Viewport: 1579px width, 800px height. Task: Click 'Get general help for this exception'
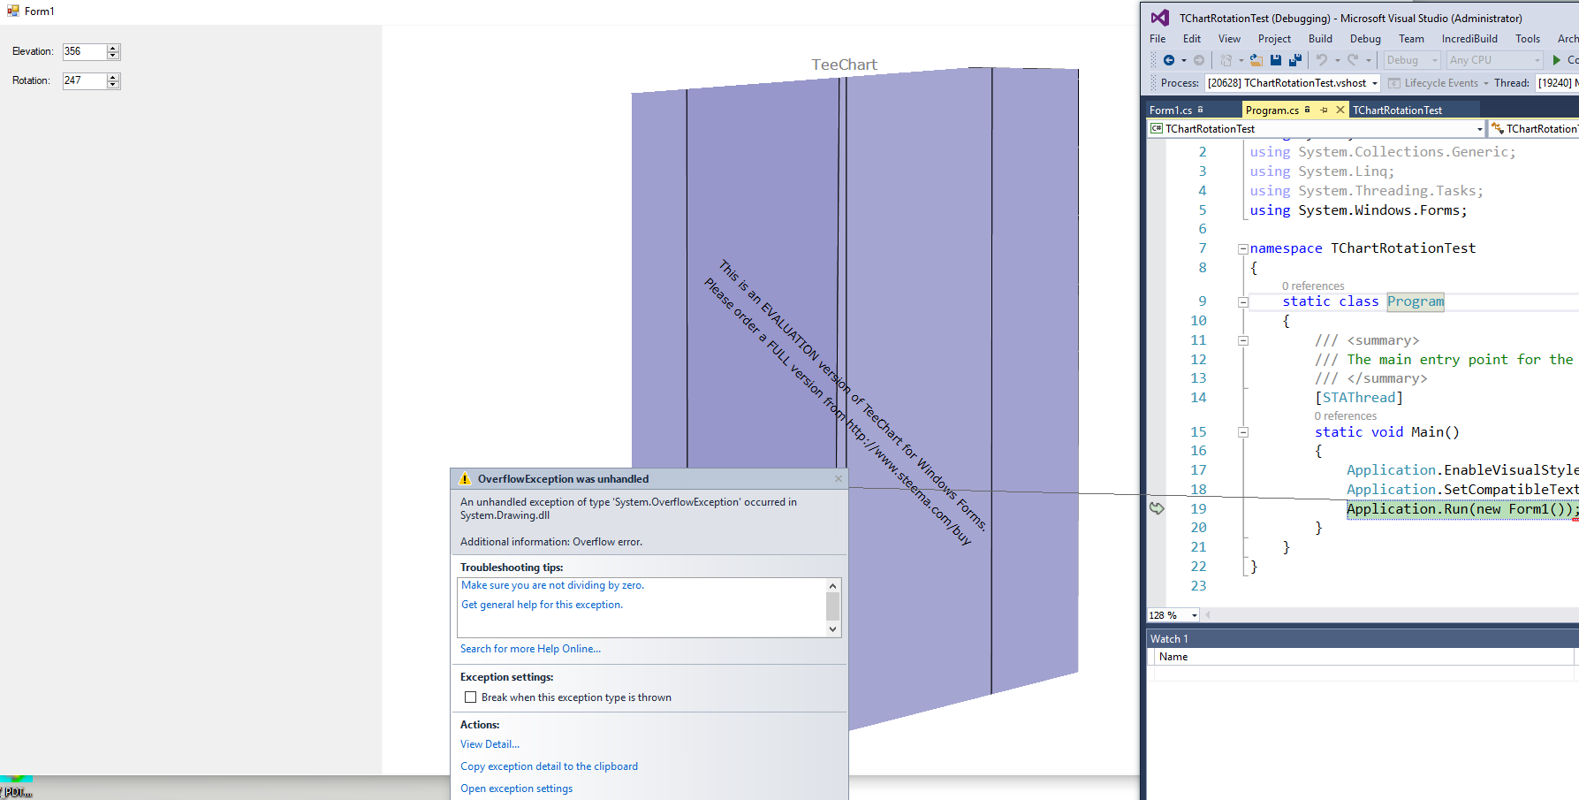point(542,605)
